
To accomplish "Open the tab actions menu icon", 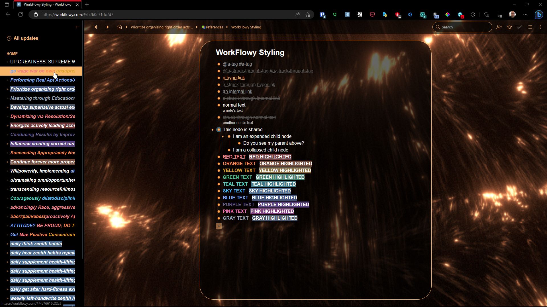I will (7, 5).
